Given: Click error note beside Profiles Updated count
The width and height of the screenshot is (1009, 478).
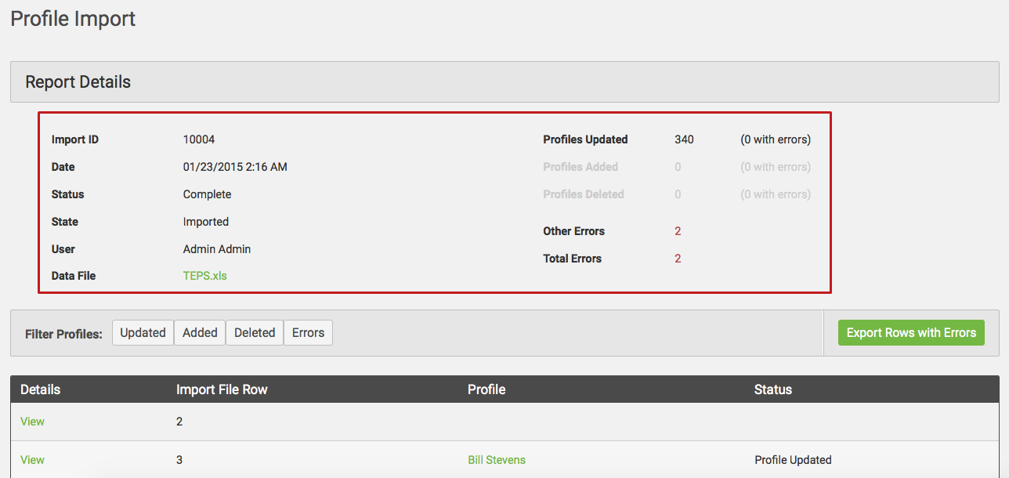Looking at the screenshot, I should pos(776,139).
